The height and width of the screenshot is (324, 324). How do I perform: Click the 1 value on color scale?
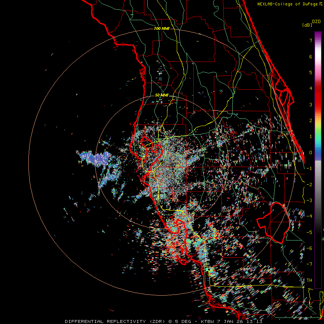311,136
